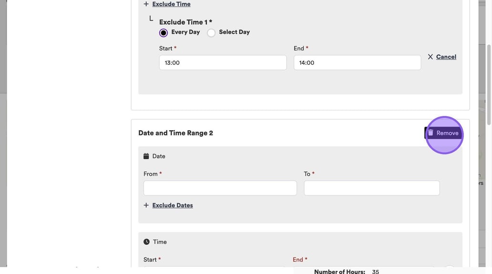The height and width of the screenshot is (274, 492).
Task: Click the X icon beside Cancel
Action: 430,57
